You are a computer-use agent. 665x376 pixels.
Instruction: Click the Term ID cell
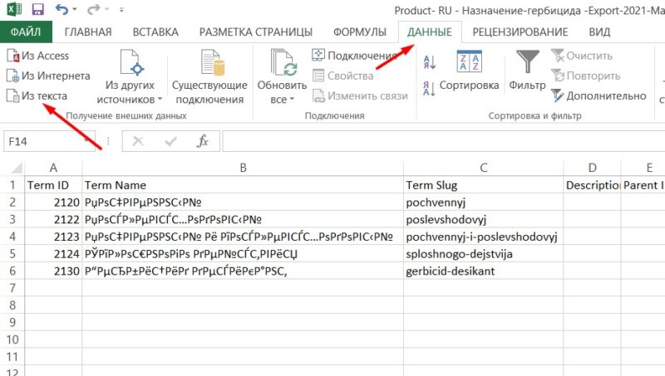click(x=53, y=185)
